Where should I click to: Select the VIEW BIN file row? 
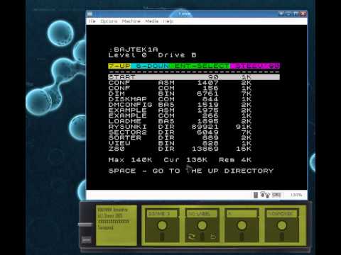coord(180,143)
